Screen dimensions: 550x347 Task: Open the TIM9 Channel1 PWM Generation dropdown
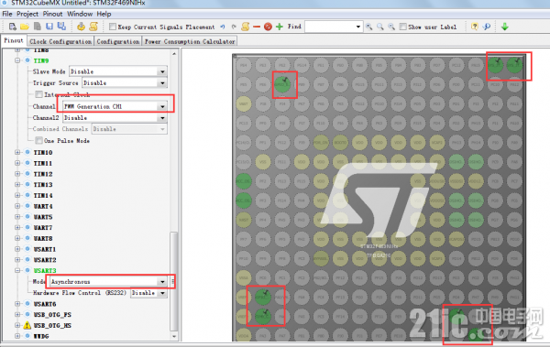pyautogui.click(x=115, y=106)
